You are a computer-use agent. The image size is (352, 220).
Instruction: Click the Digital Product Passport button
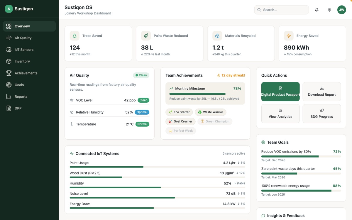pos(280,92)
